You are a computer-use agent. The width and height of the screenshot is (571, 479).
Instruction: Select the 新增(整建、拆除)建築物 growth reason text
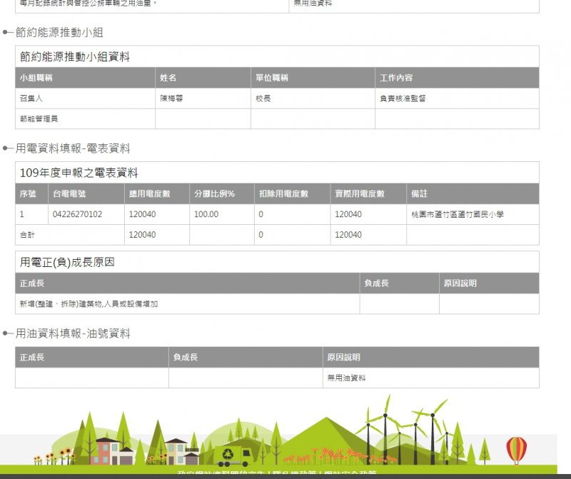89,304
